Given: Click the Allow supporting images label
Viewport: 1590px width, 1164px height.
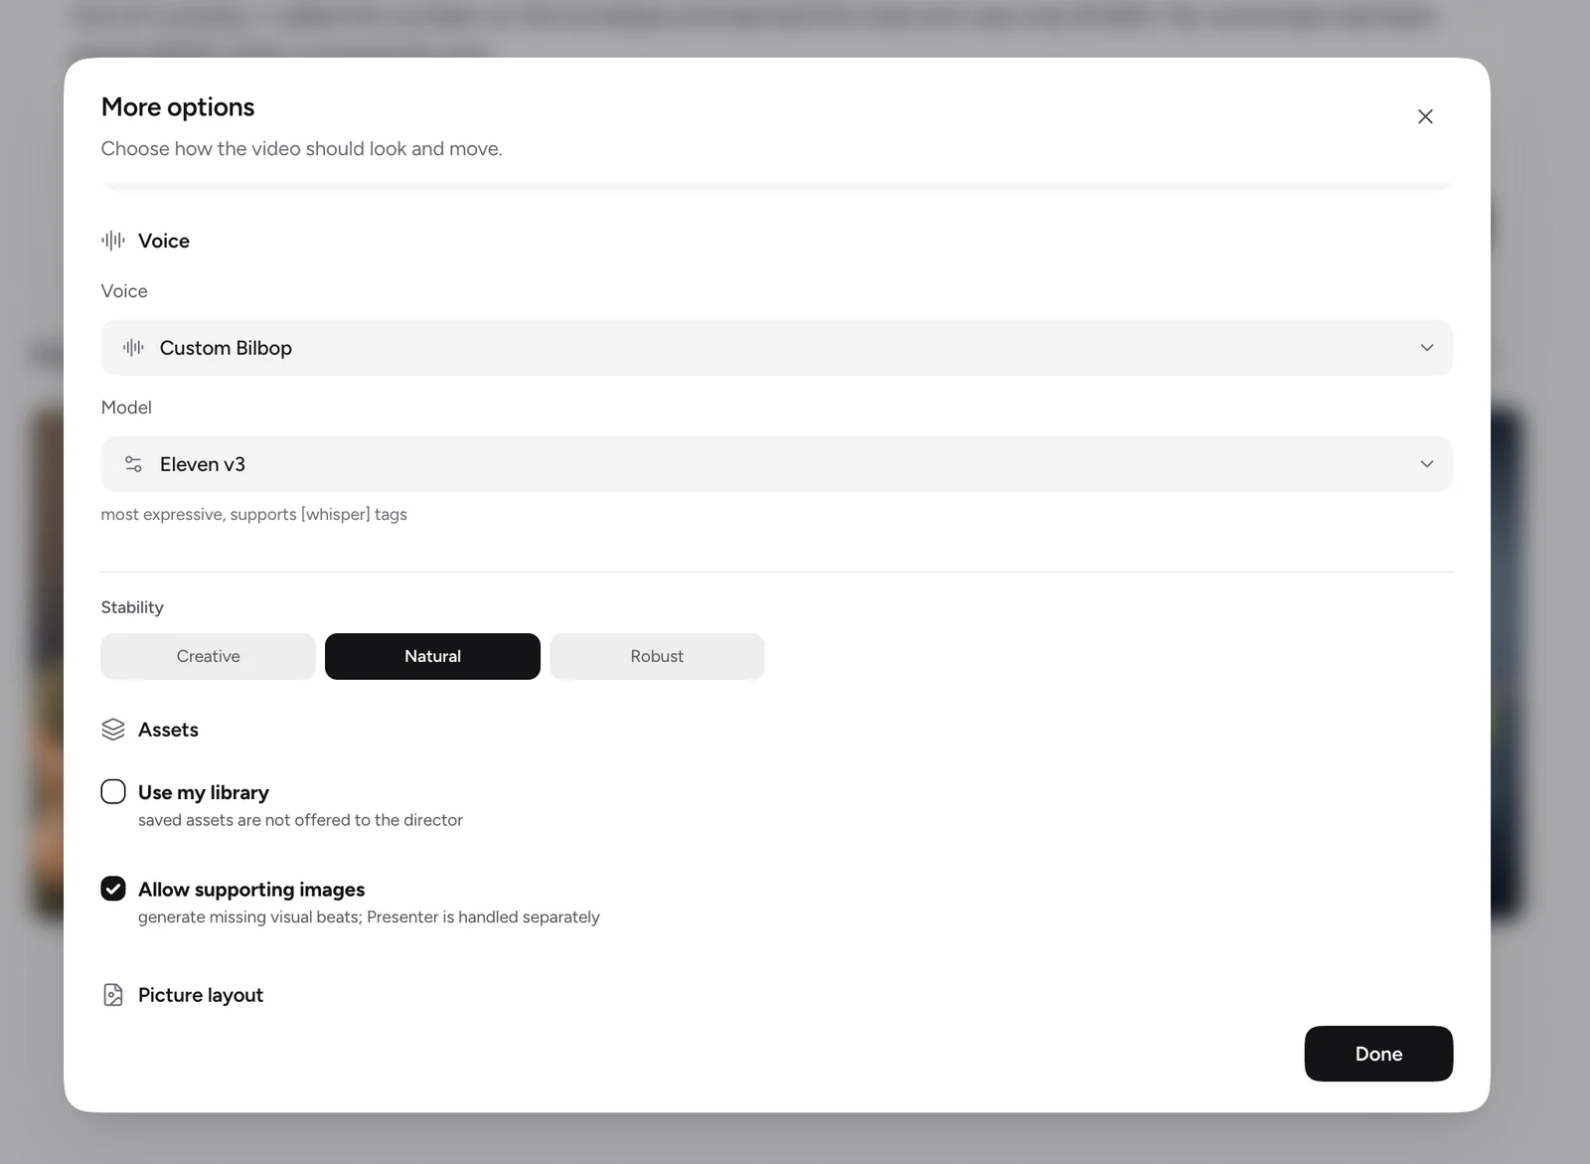Looking at the screenshot, I should tap(251, 890).
